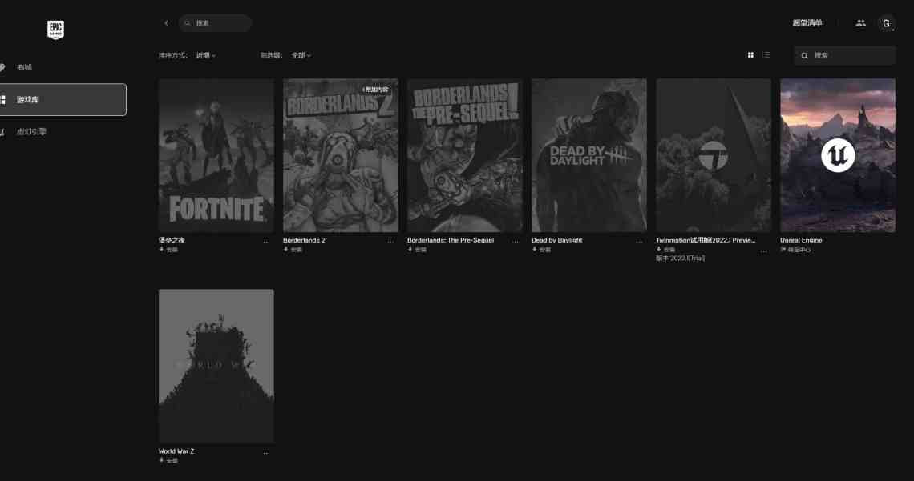The image size is (914, 481).
Task: Click 安装 install under Borderlands: The Pre-Sequel
Action: point(419,250)
